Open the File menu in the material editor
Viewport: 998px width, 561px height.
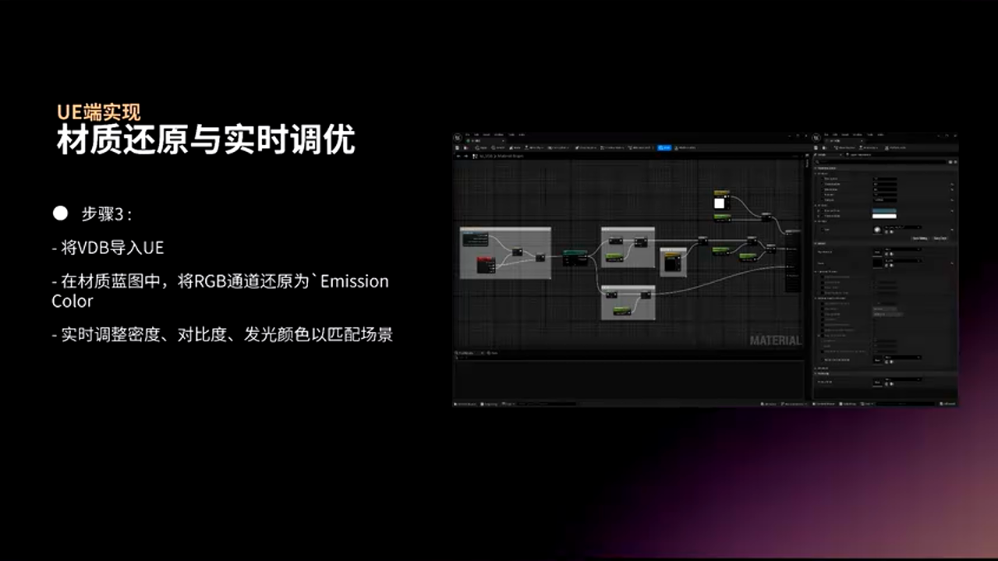(468, 135)
